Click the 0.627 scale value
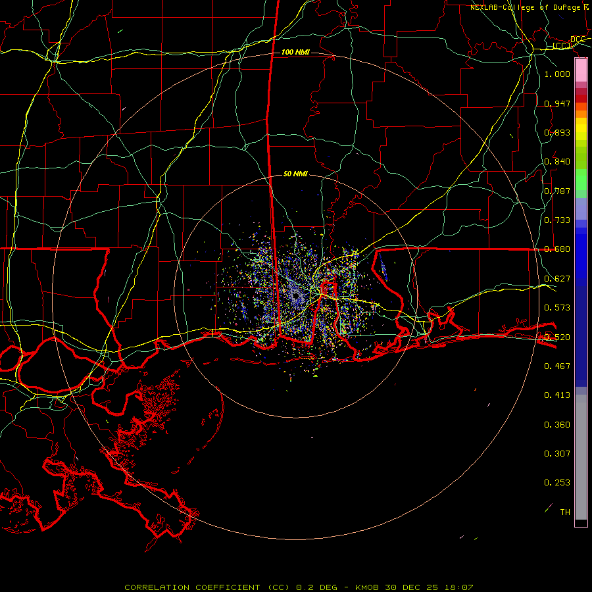This screenshot has width=592, height=592. [557, 279]
